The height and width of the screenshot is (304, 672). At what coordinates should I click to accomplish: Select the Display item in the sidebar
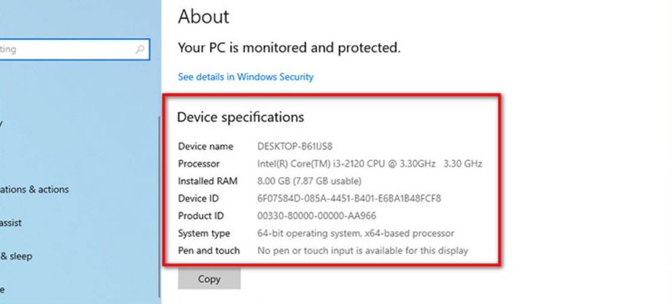(x=2, y=123)
